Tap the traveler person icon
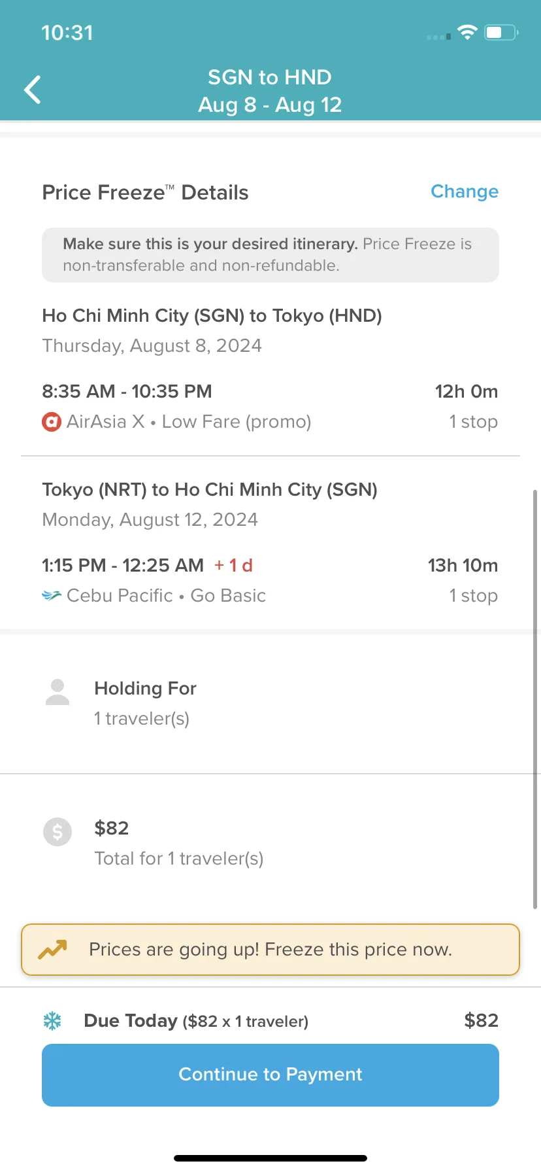The width and height of the screenshot is (541, 1172). point(57,692)
